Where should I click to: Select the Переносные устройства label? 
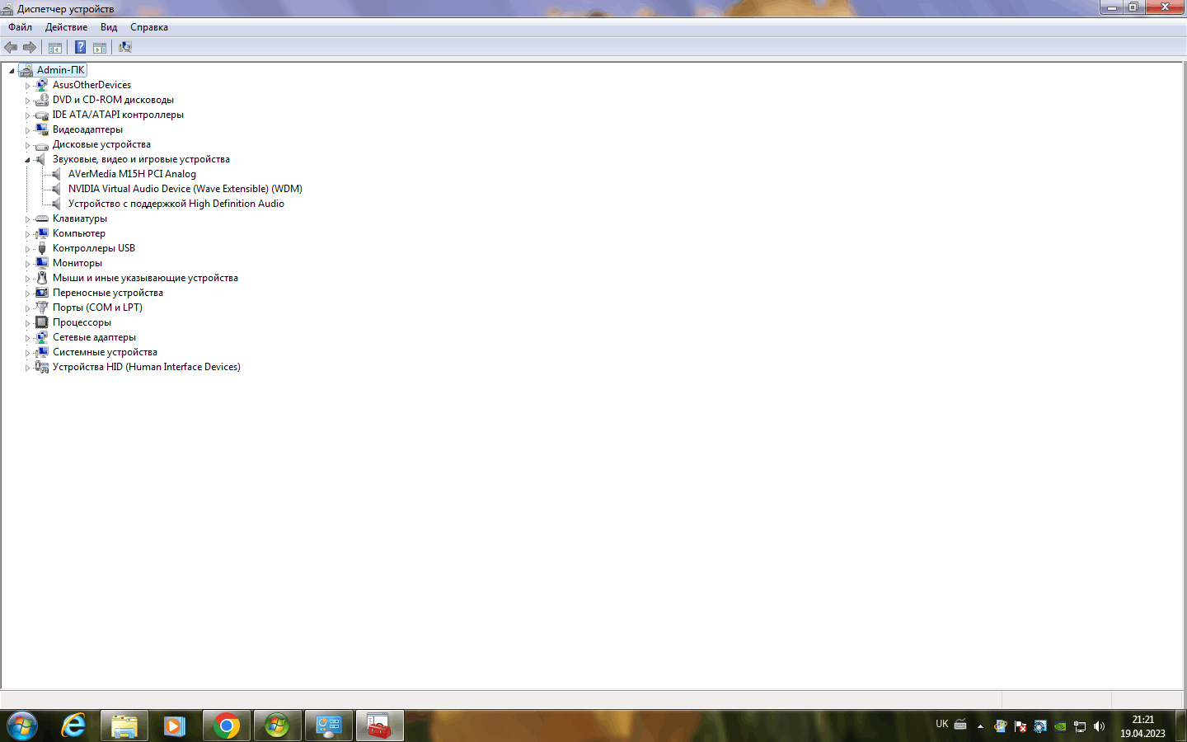pyautogui.click(x=108, y=293)
